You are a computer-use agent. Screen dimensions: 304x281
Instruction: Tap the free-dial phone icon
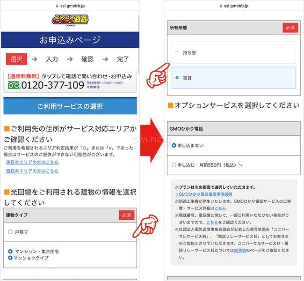[14, 85]
